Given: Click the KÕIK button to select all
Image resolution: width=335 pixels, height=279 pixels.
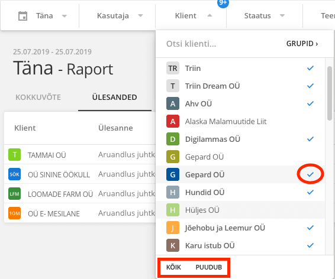Looking at the screenshot, I should (x=173, y=267).
